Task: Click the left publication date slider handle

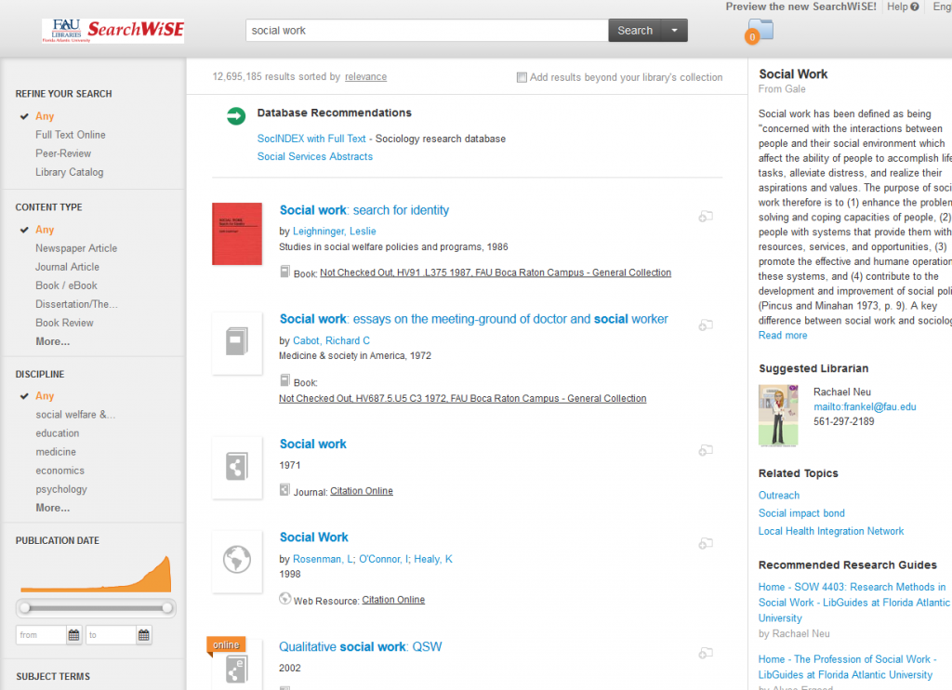Action: [25, 608]
